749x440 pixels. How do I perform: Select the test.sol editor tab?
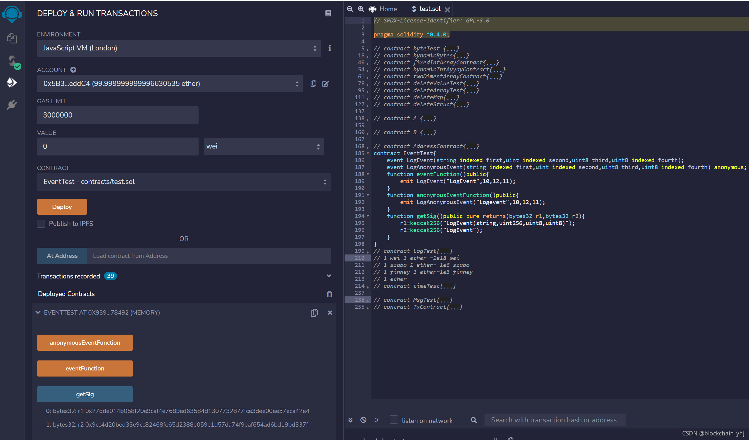pyautogui.click(x=429, y=9)
